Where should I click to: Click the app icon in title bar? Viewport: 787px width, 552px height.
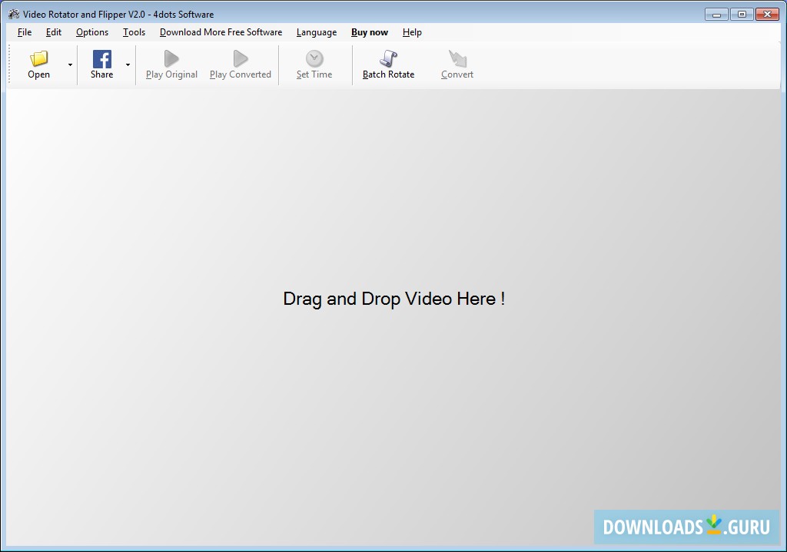pyautogui.click(x=13, y=14)
